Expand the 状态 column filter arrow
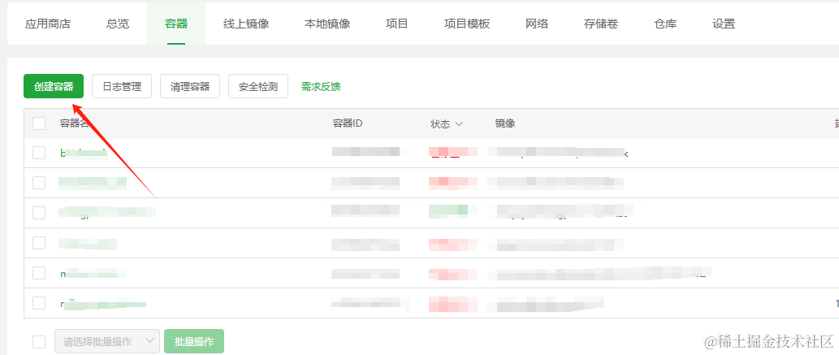The width and height of the screenshot is (839, 355). 459,124
